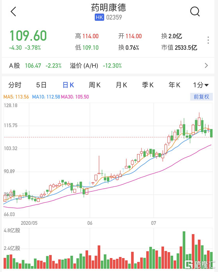Click the HK market badge
The width and height of the screenshot is (218, 272).
coord(99,18)
